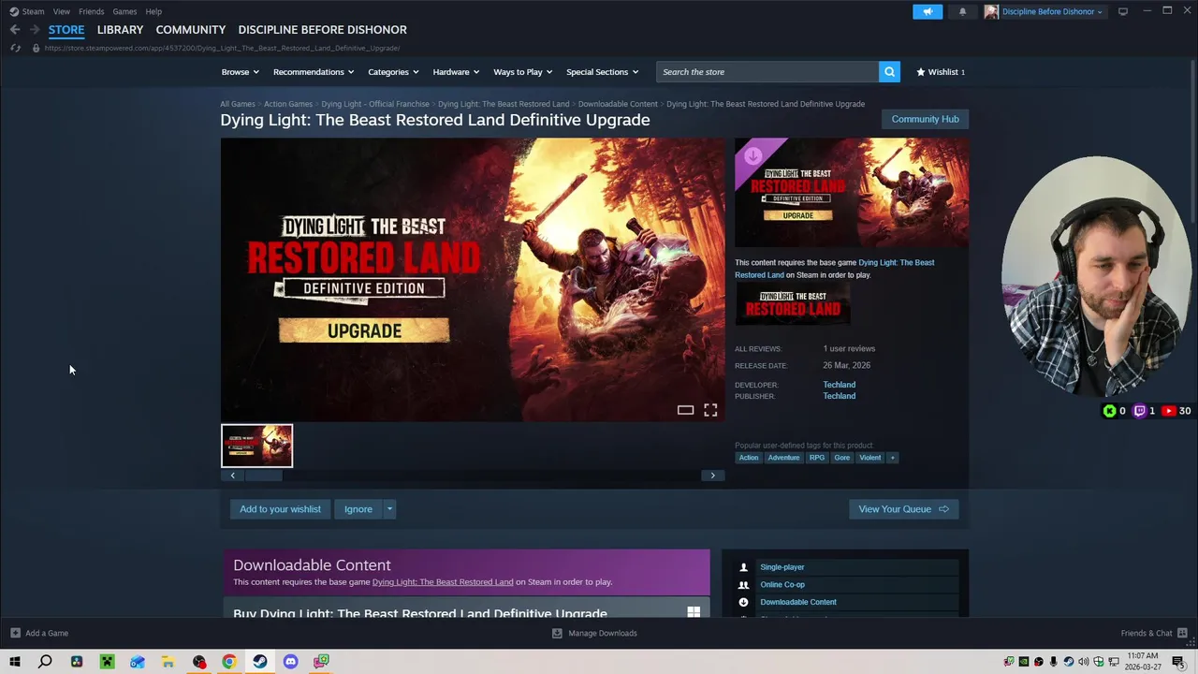Expand the Categories dropdown

point(393,72)
